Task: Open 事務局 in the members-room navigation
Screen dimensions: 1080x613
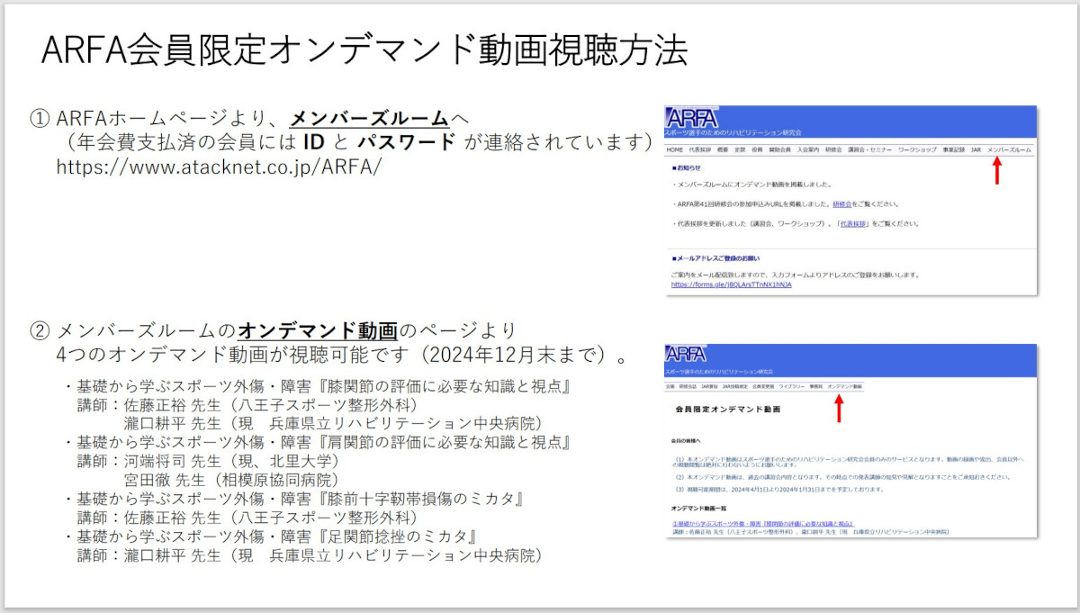Action: click(817, 386)
